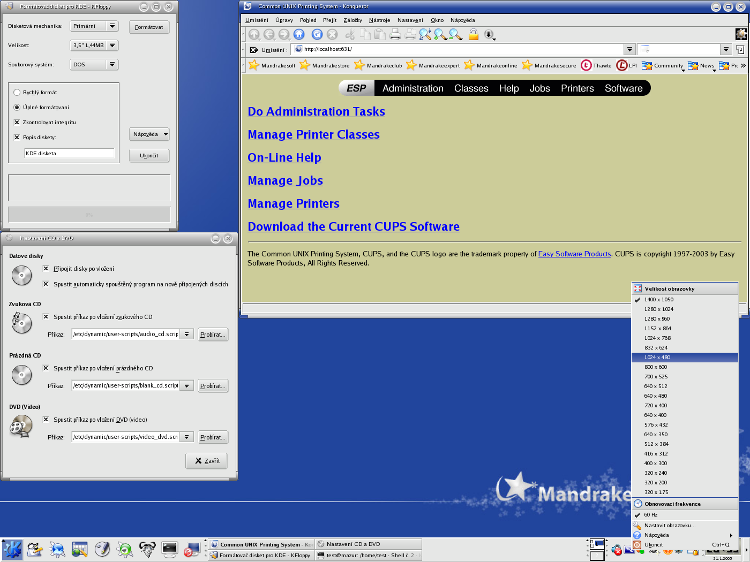Toggle the Zkontrolovat integritu checkbox
Viewport: 750px width, 562px height.
coord(17,123)
